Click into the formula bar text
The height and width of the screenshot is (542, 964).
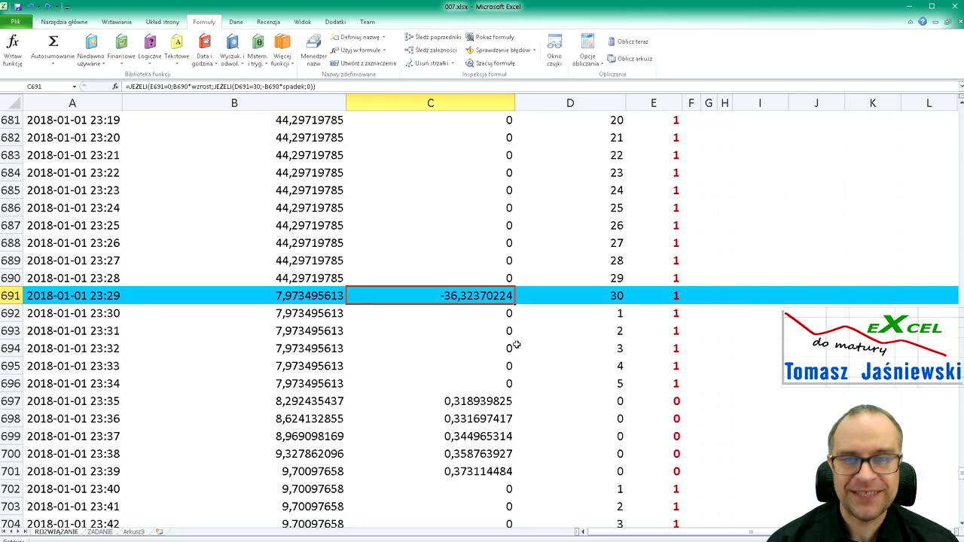538,87
